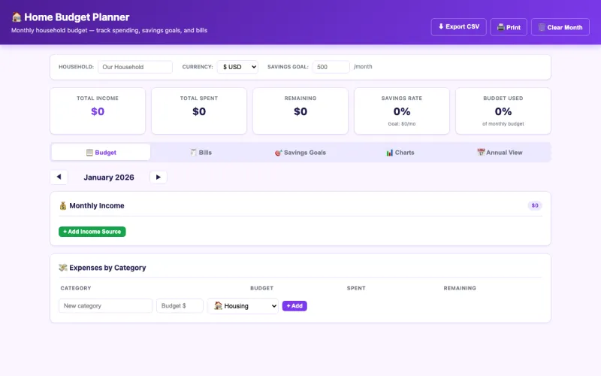
Task: Advance to next month arrow
Action: pos(158,177)
